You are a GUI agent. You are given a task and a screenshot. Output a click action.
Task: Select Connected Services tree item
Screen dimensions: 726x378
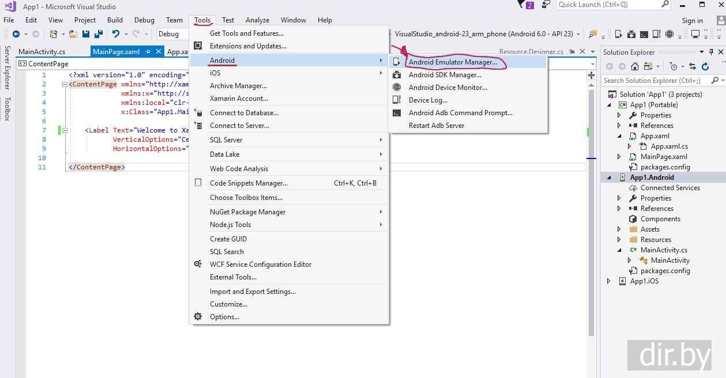pyautogui.click(x=670, y=188)
